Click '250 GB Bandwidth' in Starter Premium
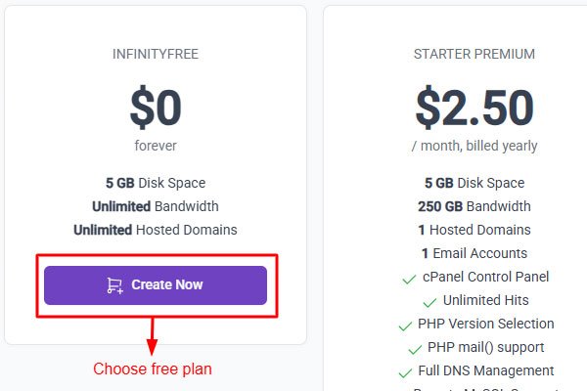 pos(474,206)
